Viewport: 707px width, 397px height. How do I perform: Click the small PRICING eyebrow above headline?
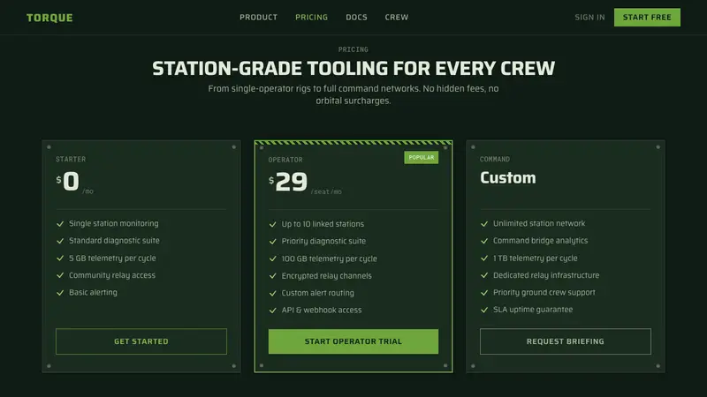click(353, 49)
